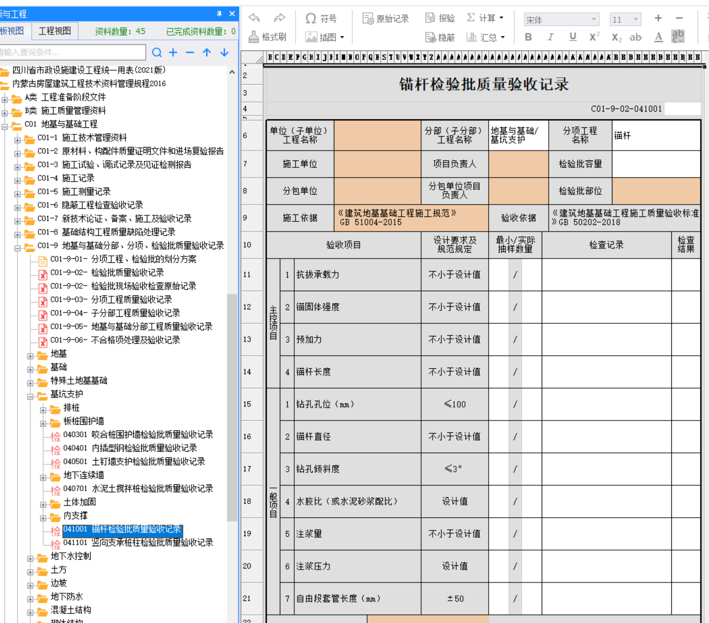Decrease font size with minus button

pos(679,18)
